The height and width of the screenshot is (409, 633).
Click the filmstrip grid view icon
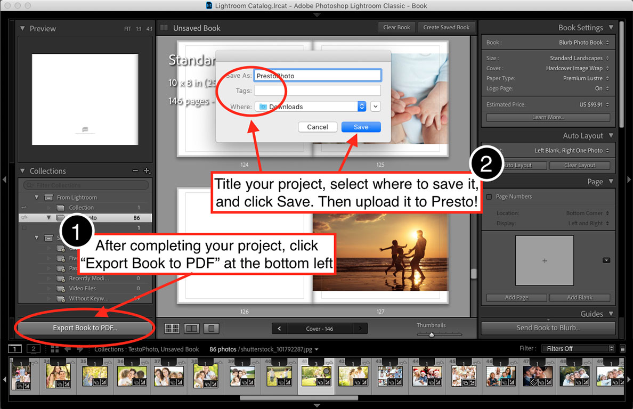pyautogui.click(x=55, y=349)
